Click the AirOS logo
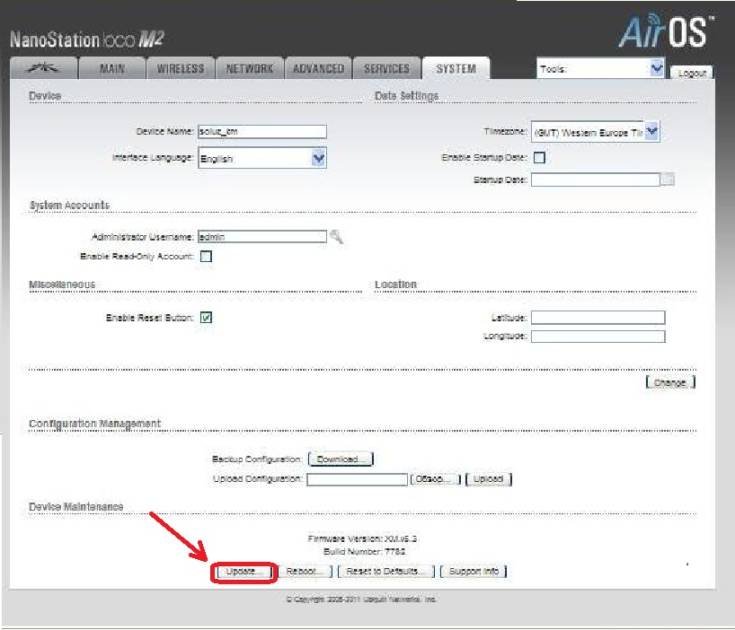Image resolution: width=735 pixels, height=630 pixels. tap(666, 31)
